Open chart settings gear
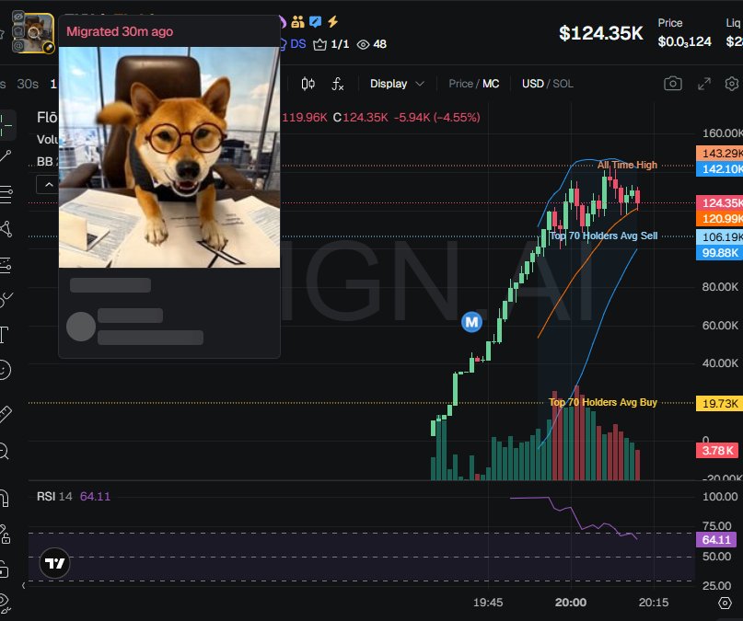 [732, 84]
